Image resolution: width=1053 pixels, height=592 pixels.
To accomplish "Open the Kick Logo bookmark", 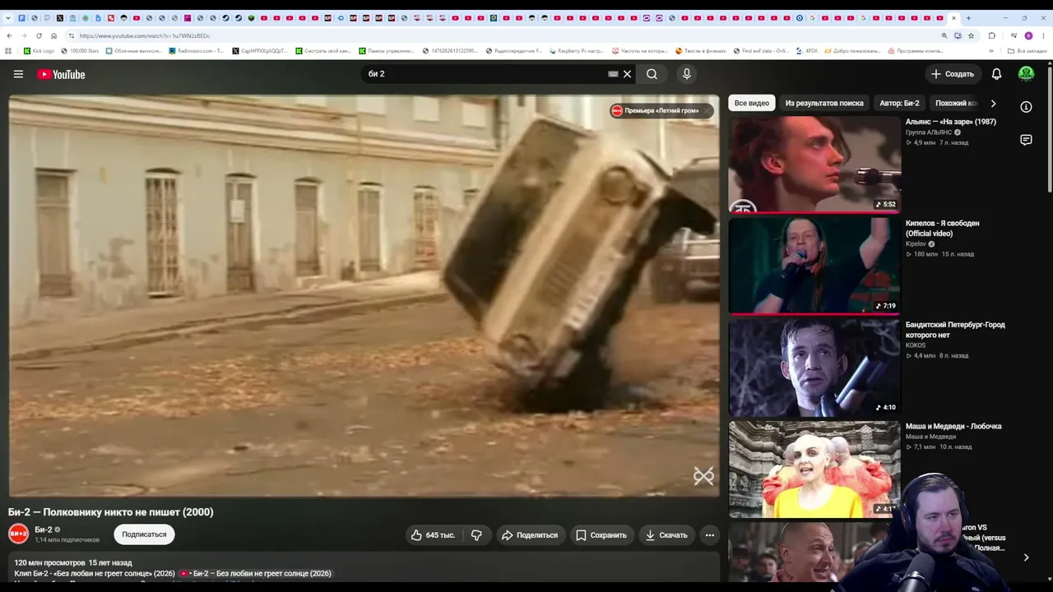I will (x=39, y=51).
